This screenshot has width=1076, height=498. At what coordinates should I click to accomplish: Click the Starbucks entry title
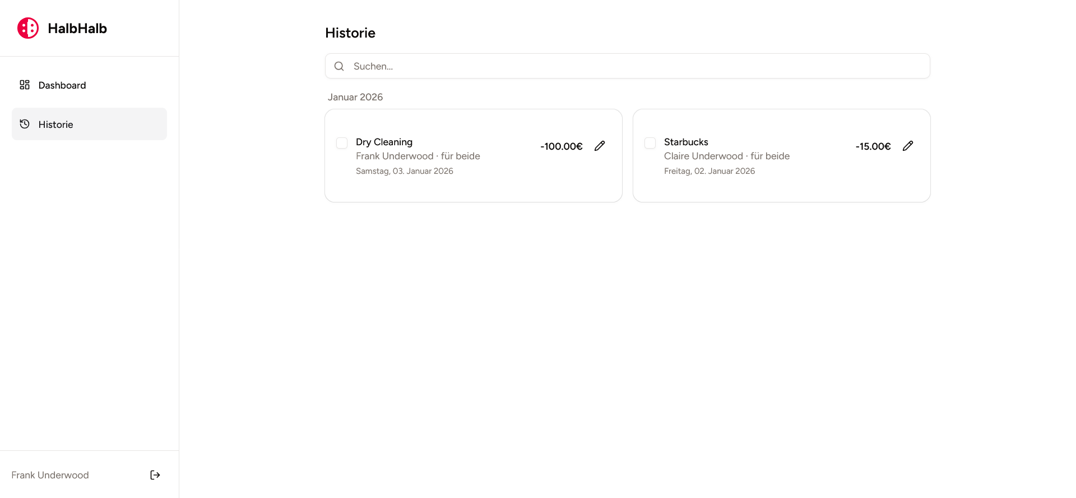tap(686, 142)
